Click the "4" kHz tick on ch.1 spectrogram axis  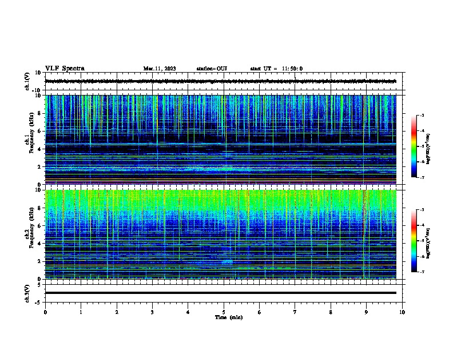(39, 149)
